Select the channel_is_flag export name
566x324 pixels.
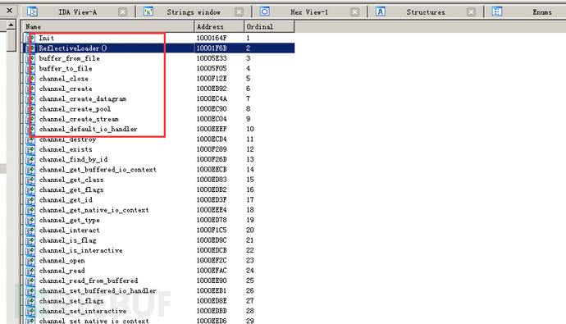[67, 240]
